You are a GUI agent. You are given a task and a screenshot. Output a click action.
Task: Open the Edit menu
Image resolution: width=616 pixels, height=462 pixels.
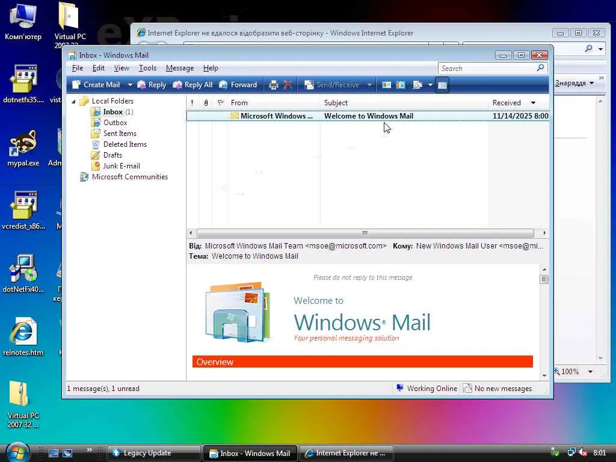(98, 68)
